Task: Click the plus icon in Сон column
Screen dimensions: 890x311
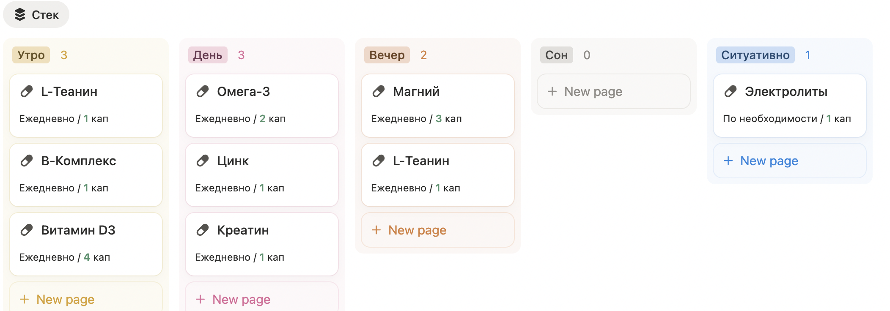Action: 552,91
